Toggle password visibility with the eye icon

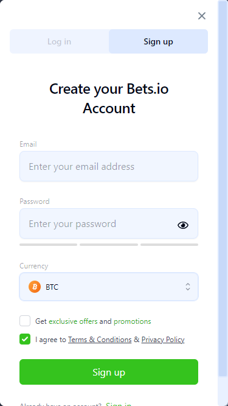click(x=183, y=225)
